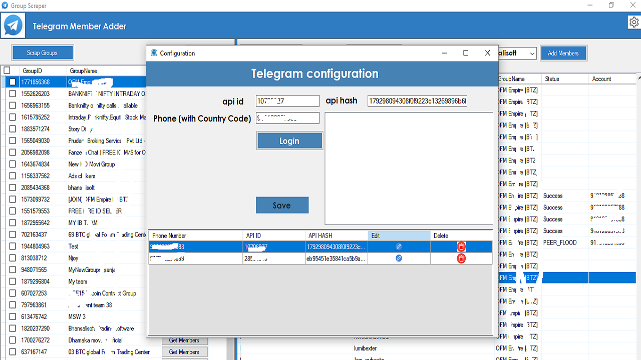Edit the first saved phone number entry
641x360 pixels.
[x=399, y=246]
